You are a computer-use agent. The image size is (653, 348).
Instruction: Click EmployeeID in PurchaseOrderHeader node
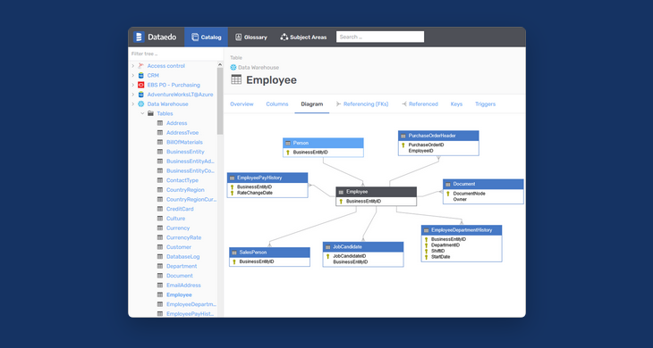point(421,151)
